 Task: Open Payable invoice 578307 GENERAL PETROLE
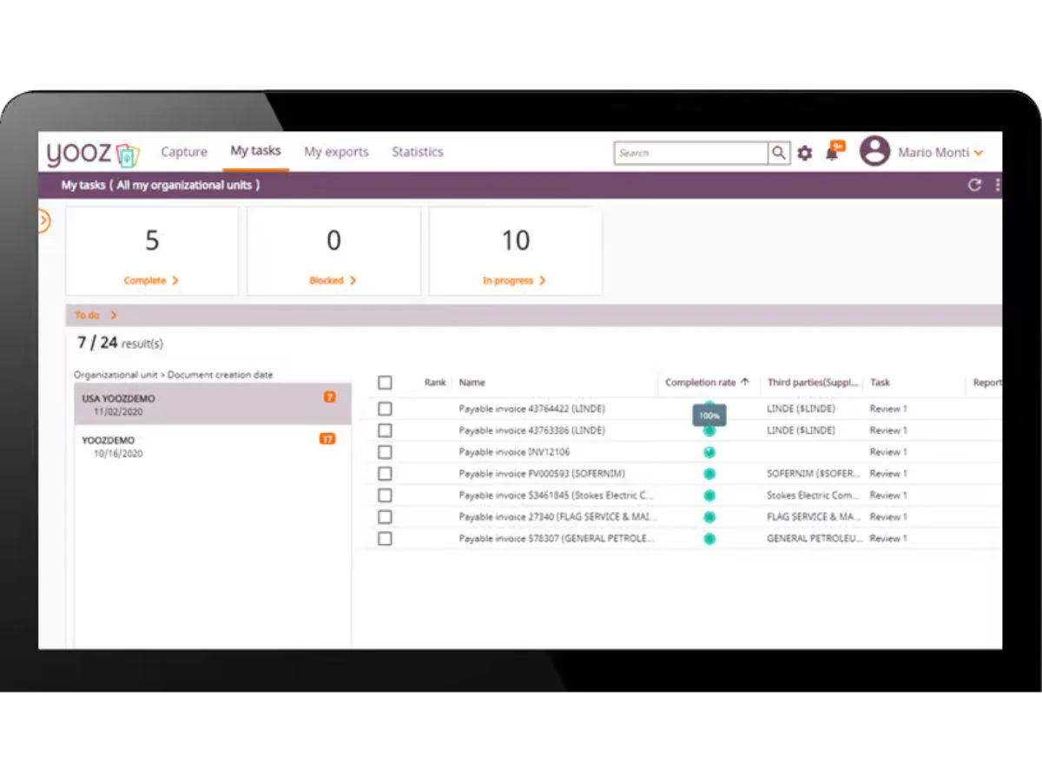pos(557,539)
